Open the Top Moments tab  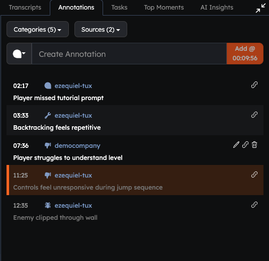point(164,8)
